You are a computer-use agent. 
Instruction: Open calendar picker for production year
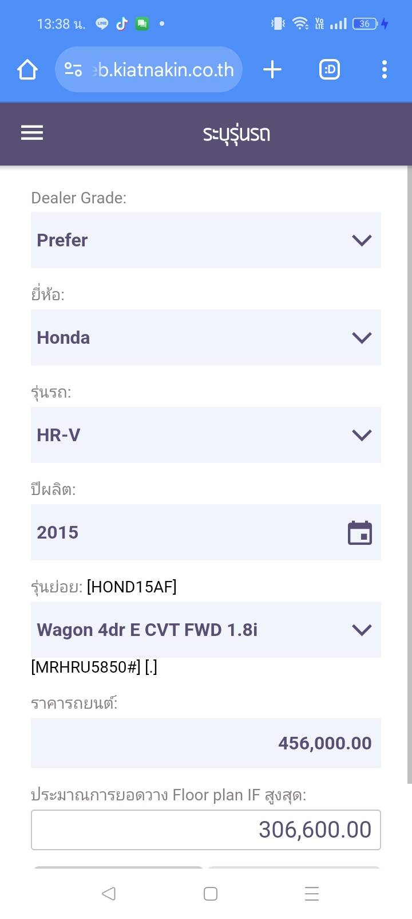point(360,533)
